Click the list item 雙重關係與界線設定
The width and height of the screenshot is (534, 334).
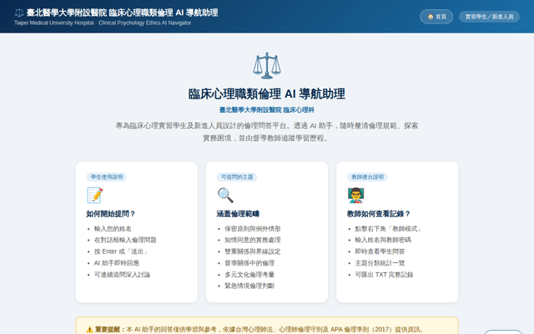coord(252,251)
